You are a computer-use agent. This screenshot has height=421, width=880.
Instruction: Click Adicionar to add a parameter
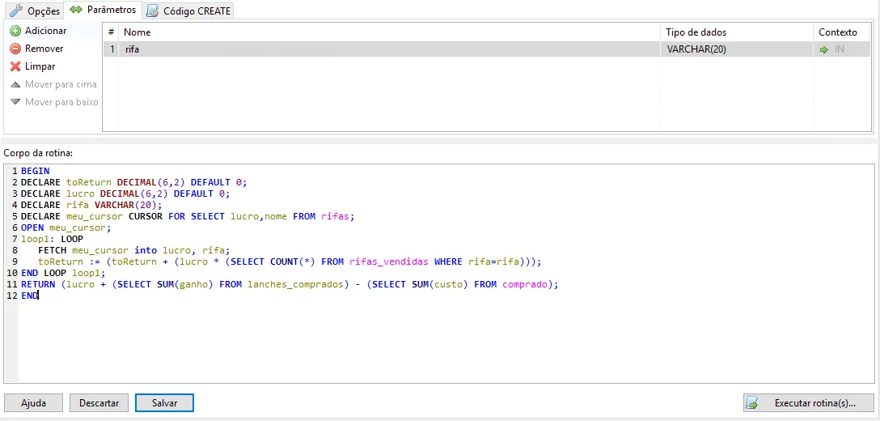[45, 30]
